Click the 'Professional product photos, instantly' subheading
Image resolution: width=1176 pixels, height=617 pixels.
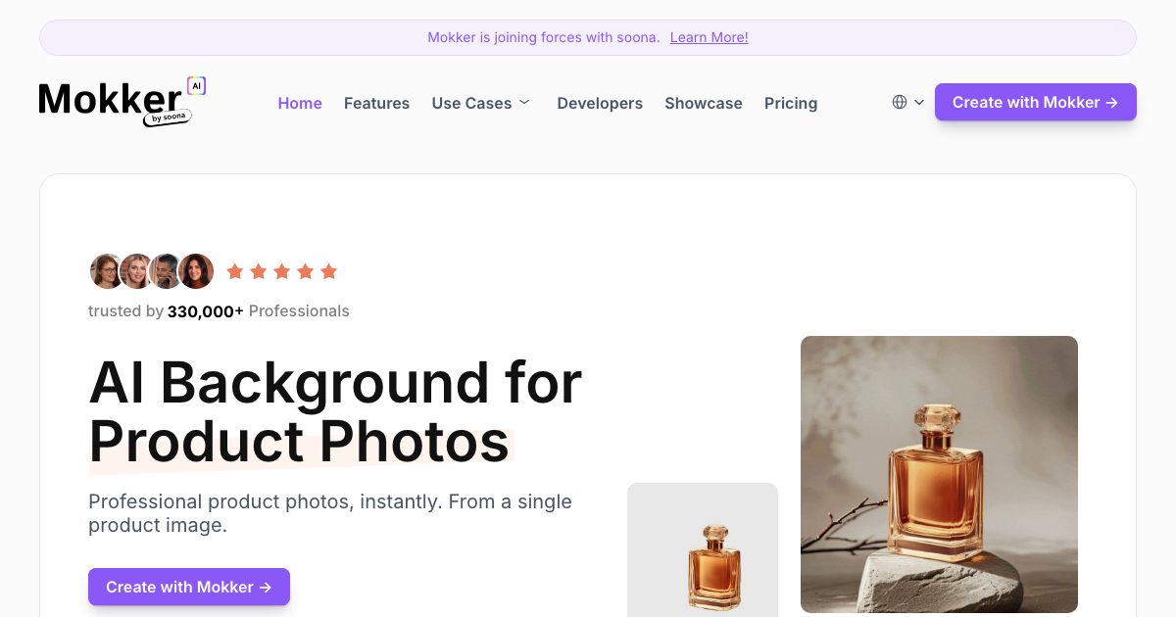coord(330,513)
